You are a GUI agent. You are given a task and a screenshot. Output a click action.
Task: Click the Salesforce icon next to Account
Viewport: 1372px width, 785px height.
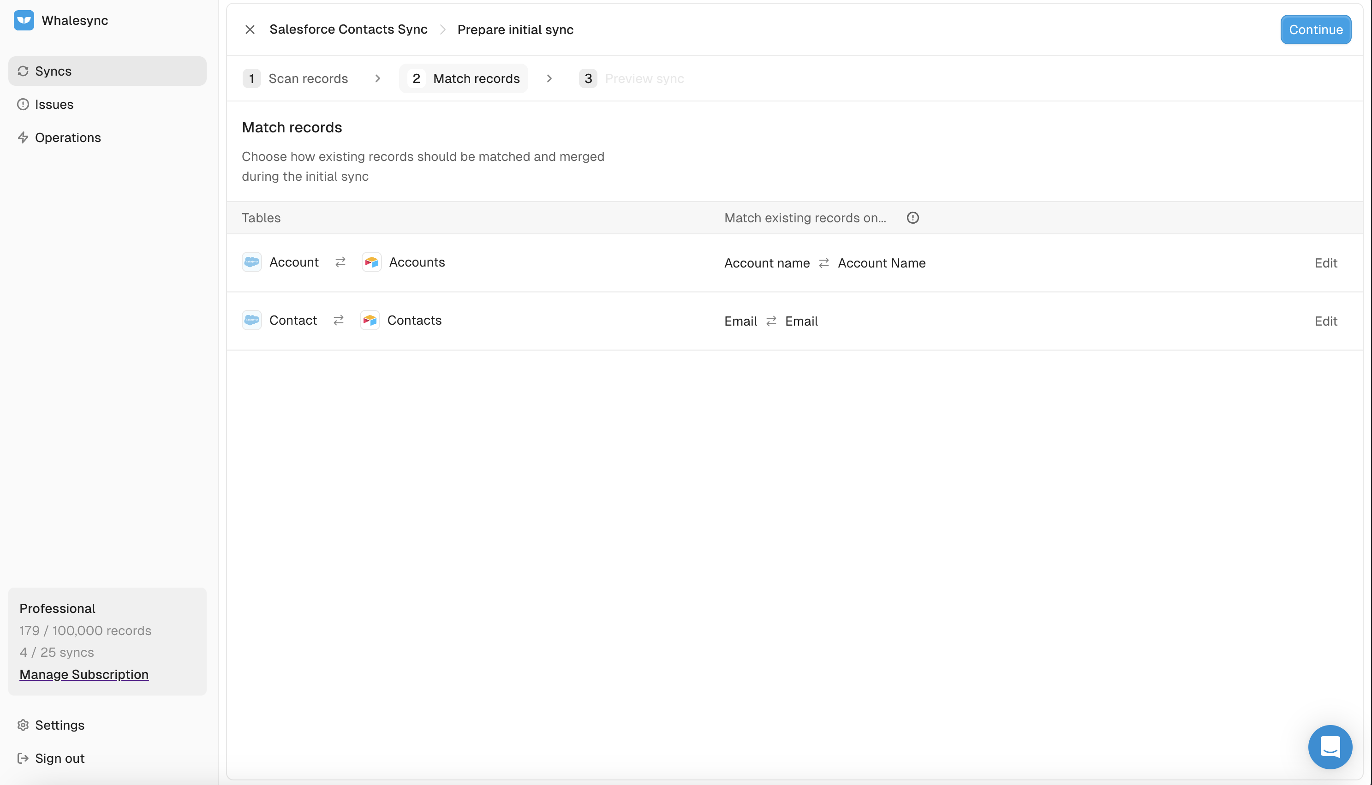pos(252,262)
